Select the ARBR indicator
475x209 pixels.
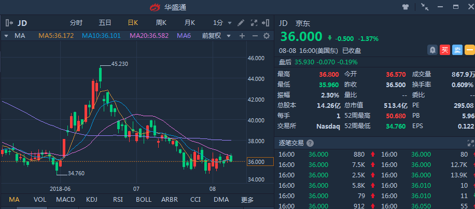(170, 200)
